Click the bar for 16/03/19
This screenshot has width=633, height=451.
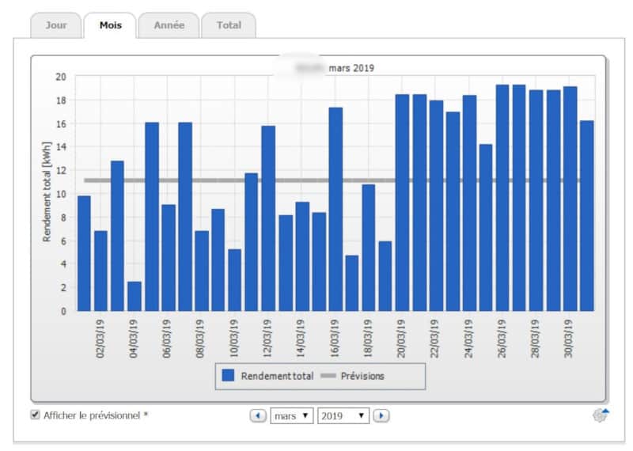(x=335, y=210)
